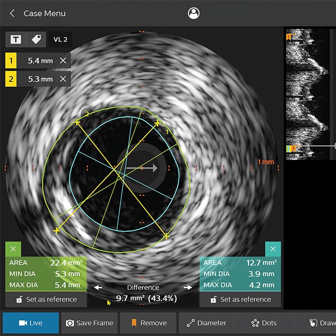Close the green area panel
336x336 pixels.
[x=13, y=249]
